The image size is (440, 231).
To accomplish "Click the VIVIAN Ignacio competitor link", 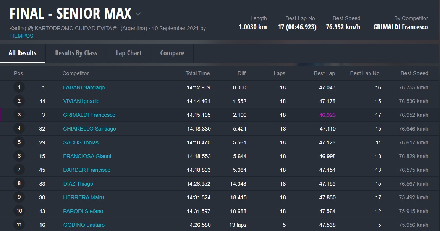I will coord(81,101).
